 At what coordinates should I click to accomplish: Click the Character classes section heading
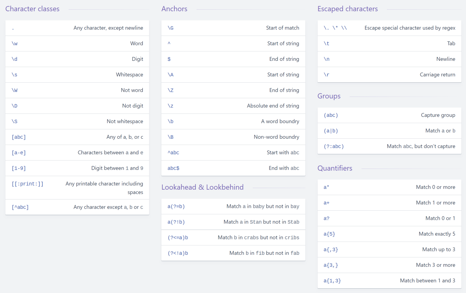(x=32, y=9)
